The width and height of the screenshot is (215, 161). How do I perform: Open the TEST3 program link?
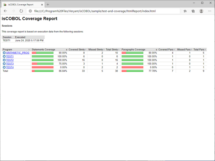10,64
